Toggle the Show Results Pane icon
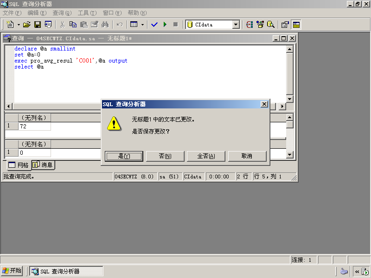 pos(296,25)
